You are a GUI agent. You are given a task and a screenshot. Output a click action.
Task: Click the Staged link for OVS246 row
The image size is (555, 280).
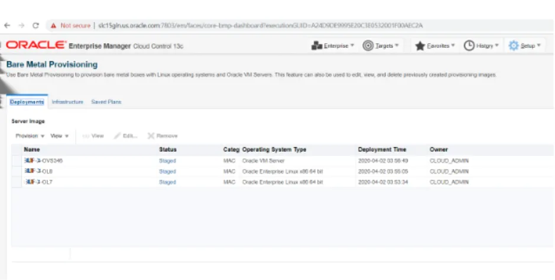(167, 161)
